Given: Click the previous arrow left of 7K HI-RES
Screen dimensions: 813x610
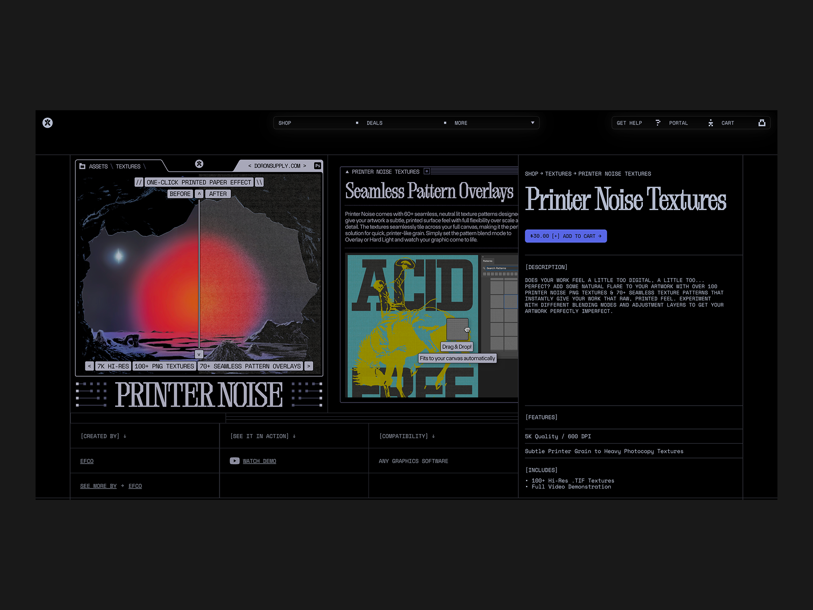Looking at the screenshot, I should tap(89, 366).
